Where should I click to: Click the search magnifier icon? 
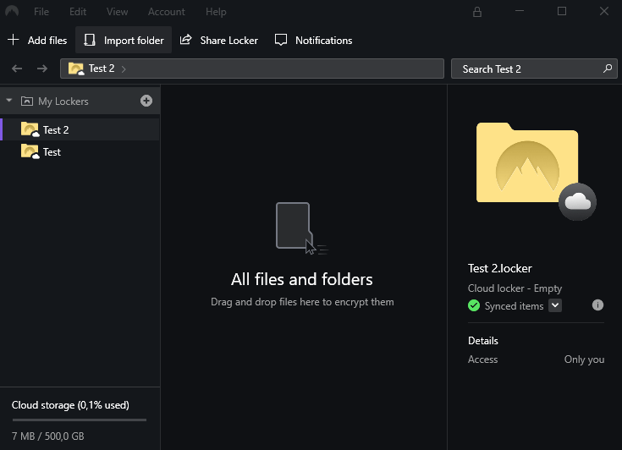(608, 69)
